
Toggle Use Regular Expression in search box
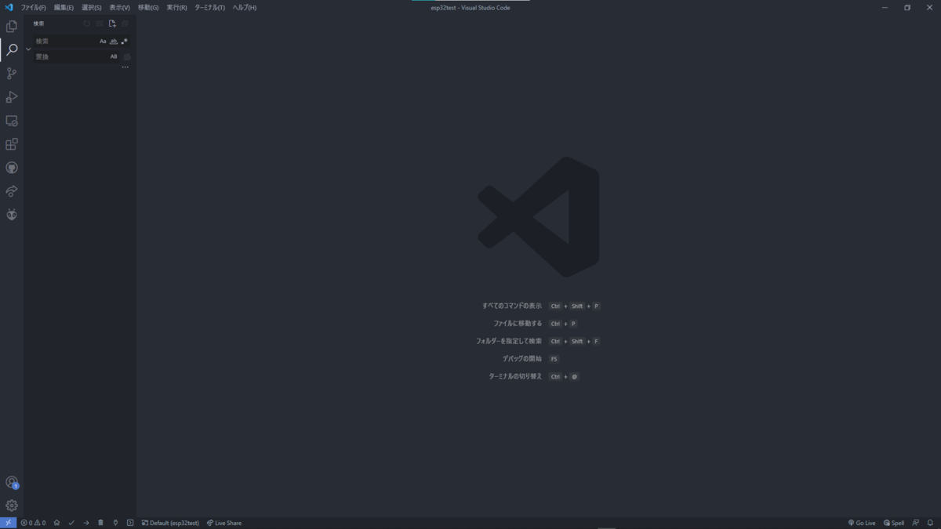[124, 41]
